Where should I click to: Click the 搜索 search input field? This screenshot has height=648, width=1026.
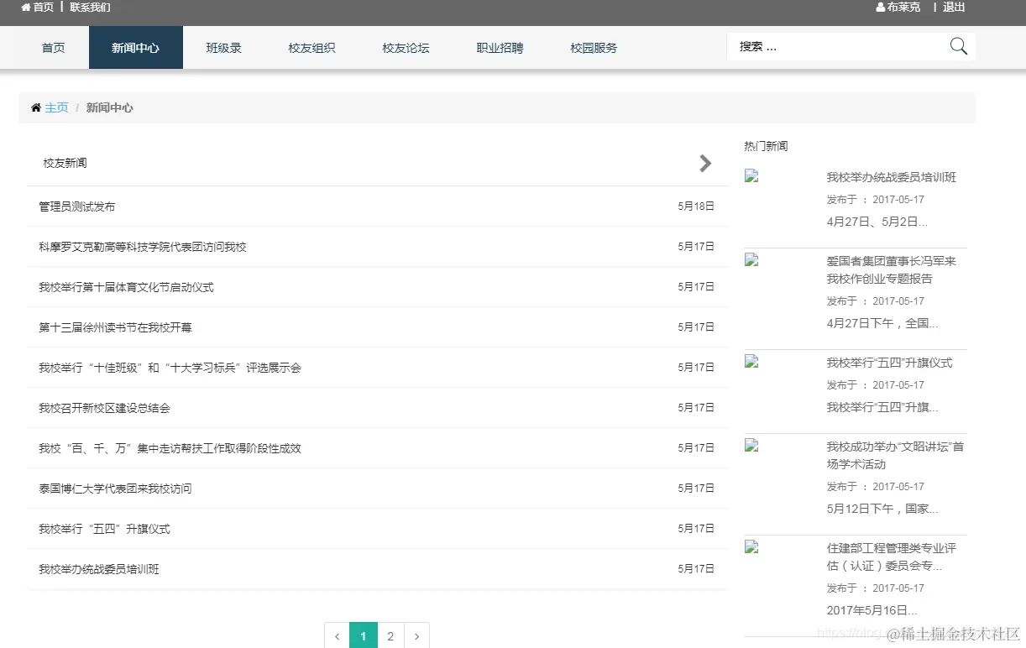pos(837,46)
